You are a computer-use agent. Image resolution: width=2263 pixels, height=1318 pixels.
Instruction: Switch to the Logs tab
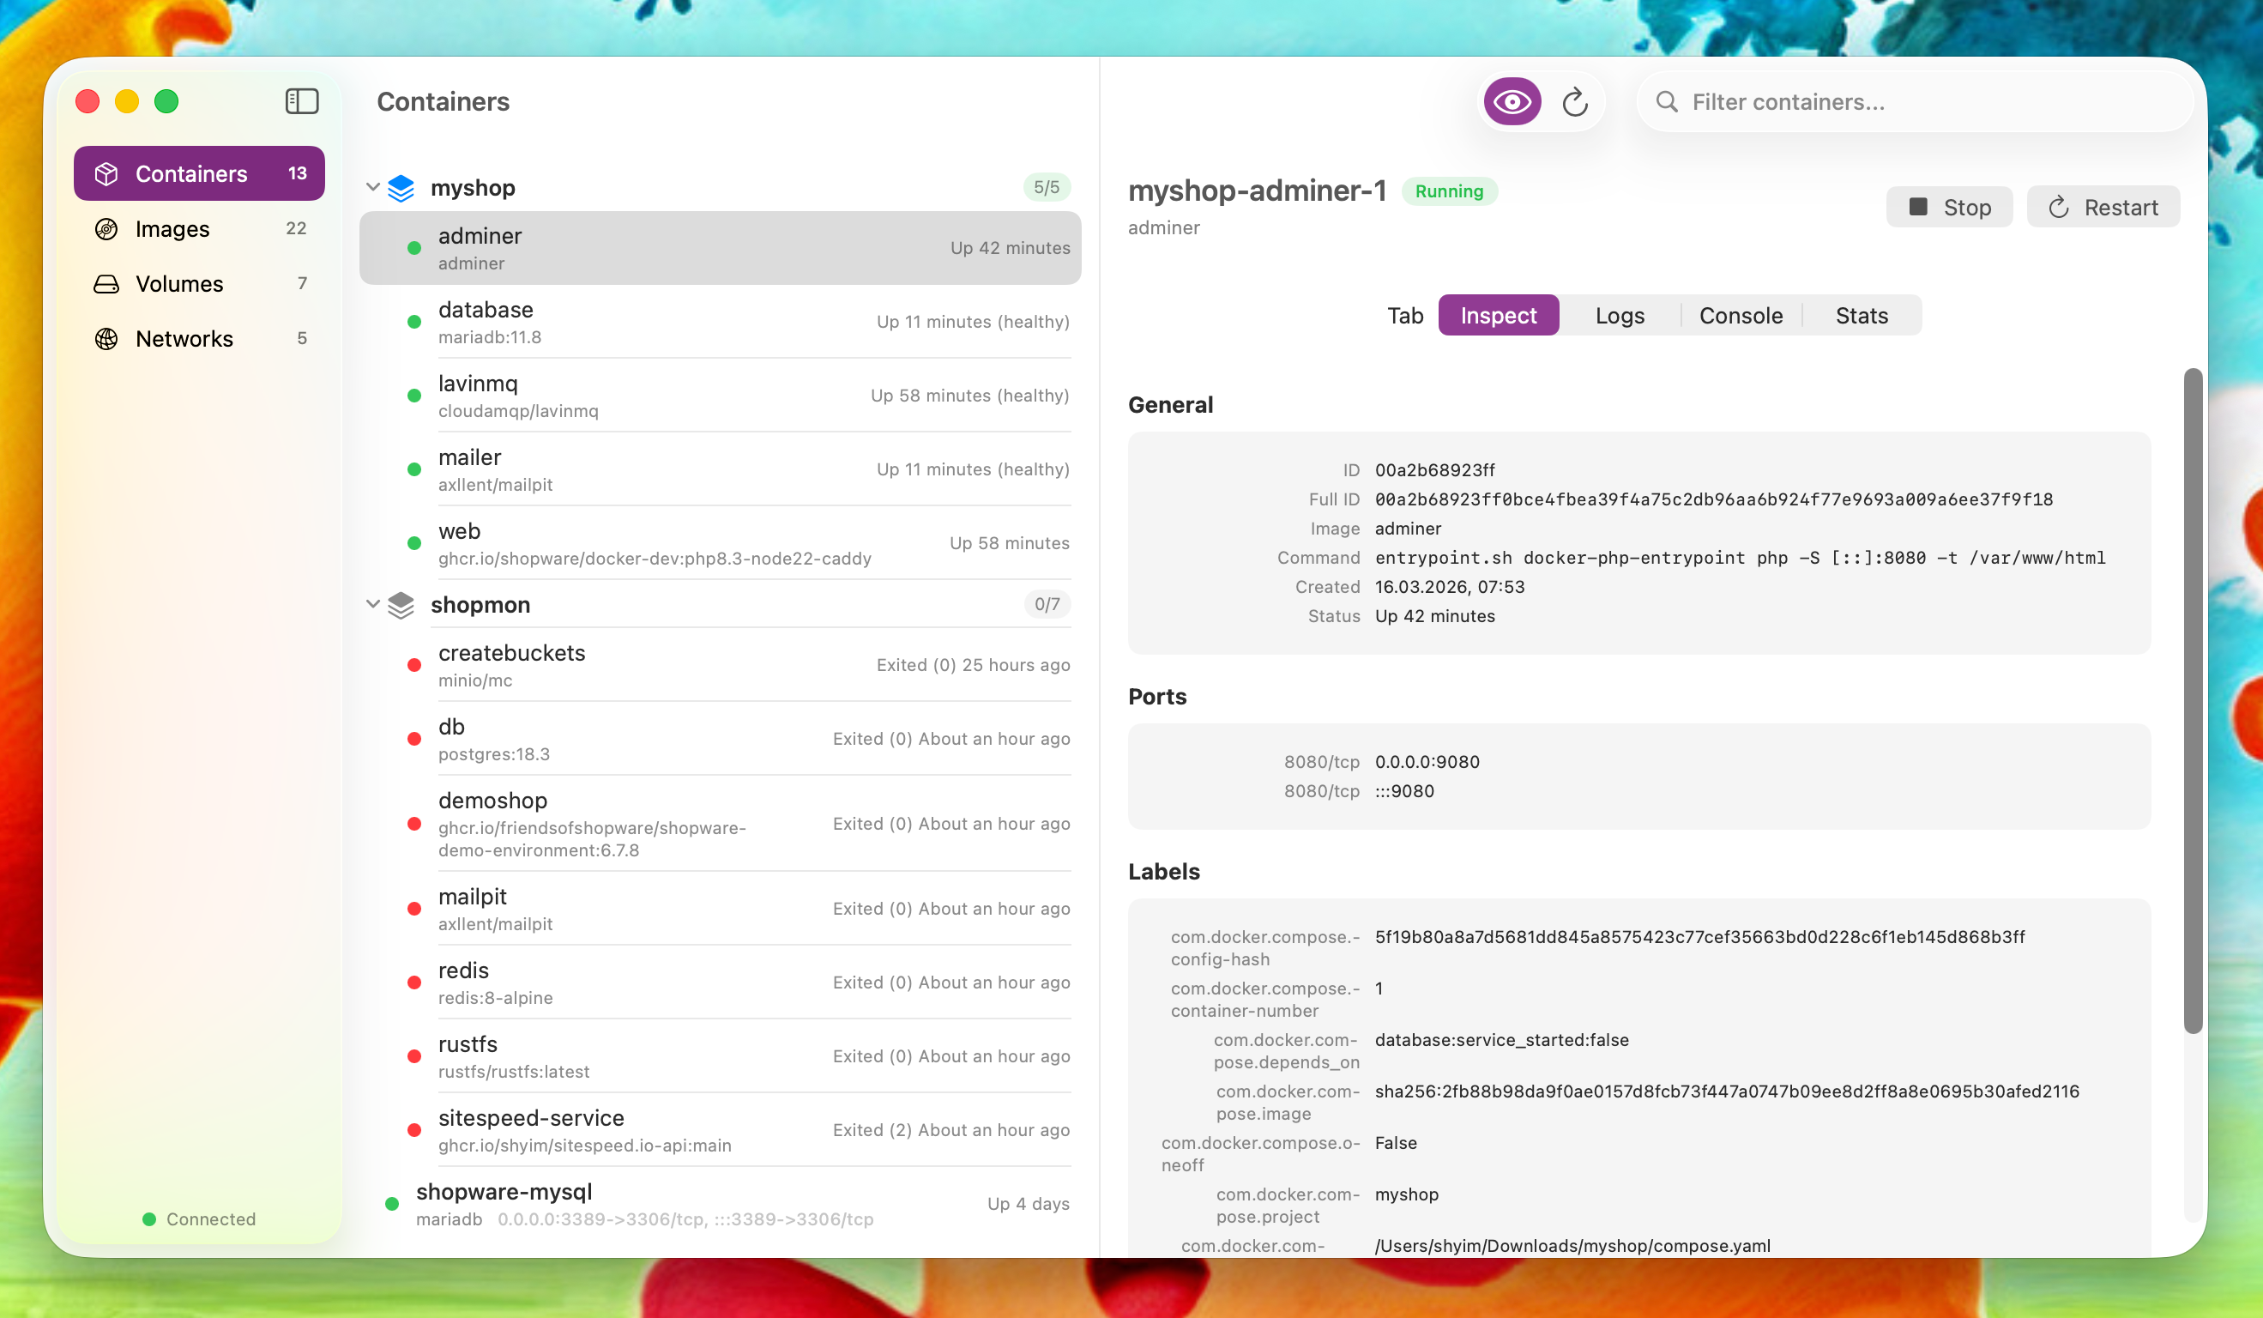tap(1619, 314)
